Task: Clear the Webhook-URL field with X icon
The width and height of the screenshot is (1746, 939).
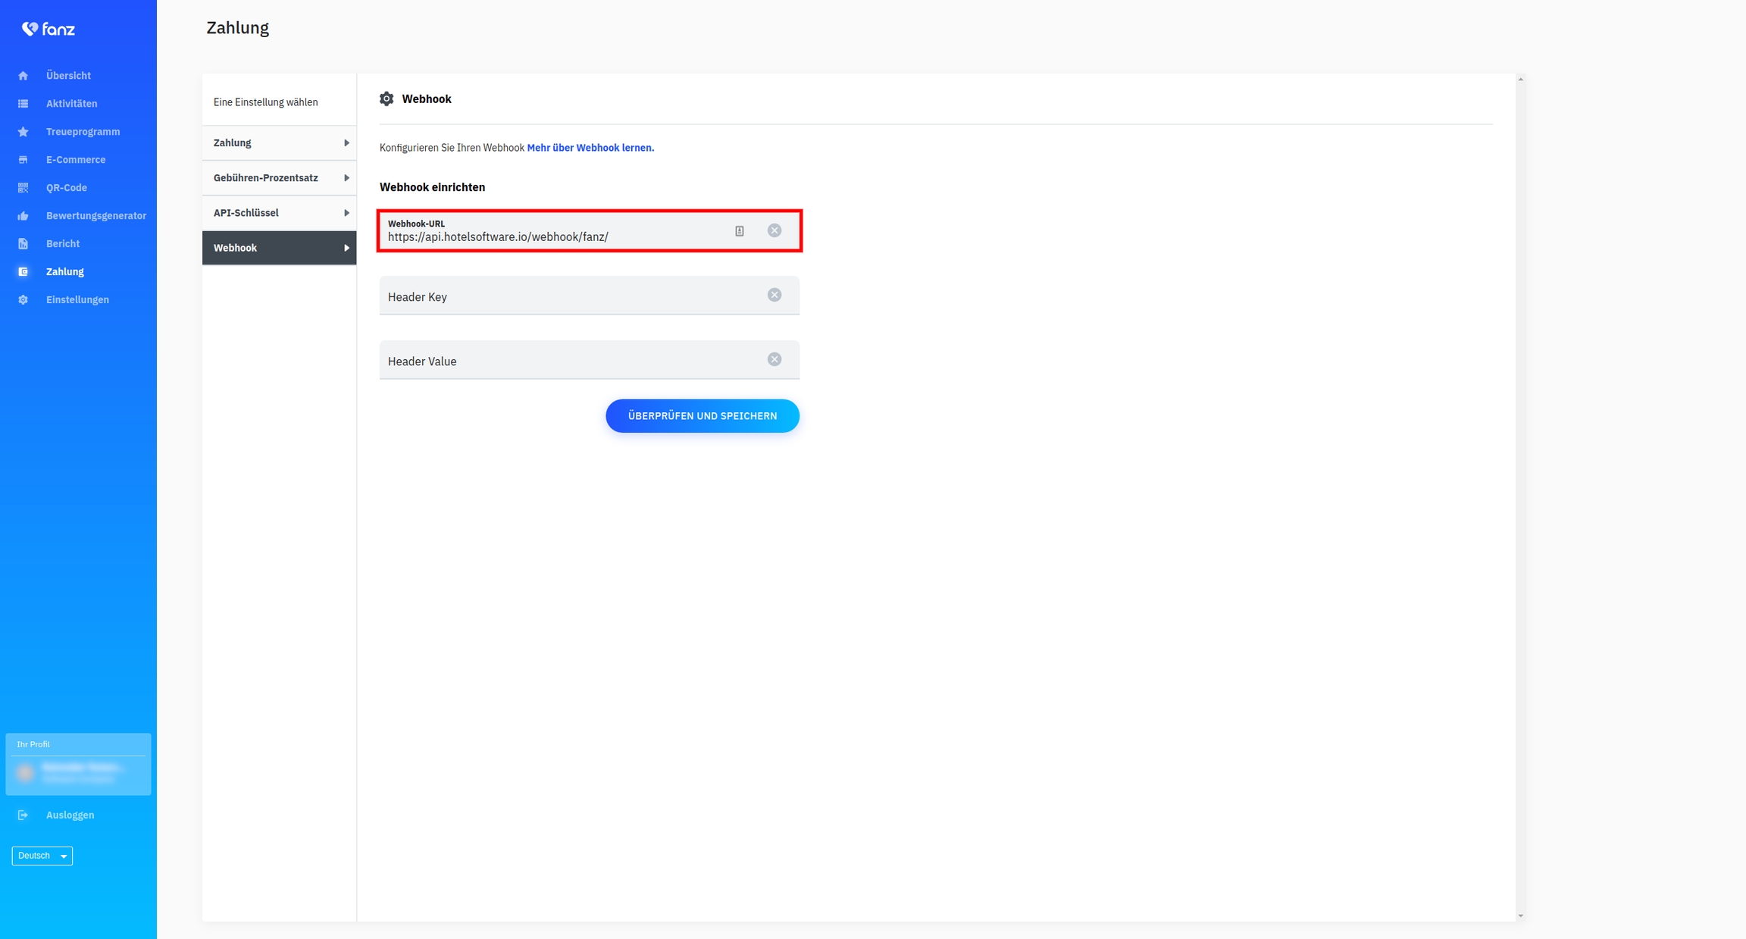Action: coord(774,230)
